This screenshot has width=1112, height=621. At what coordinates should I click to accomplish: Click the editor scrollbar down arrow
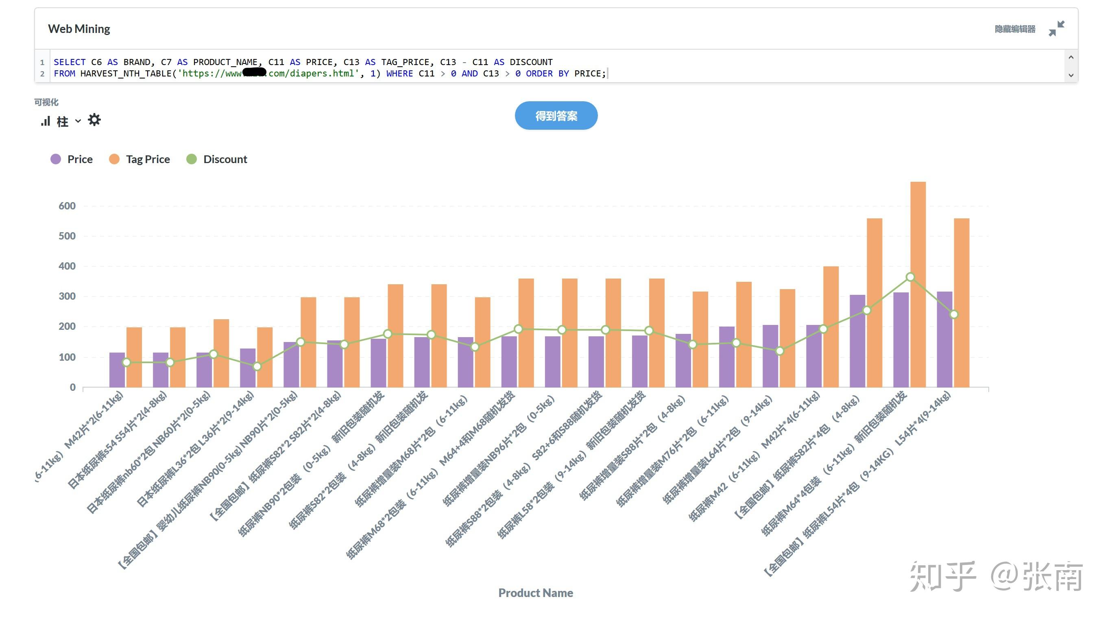[1071, 75]
